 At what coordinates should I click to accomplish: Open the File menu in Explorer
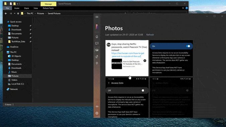[7, 8]
